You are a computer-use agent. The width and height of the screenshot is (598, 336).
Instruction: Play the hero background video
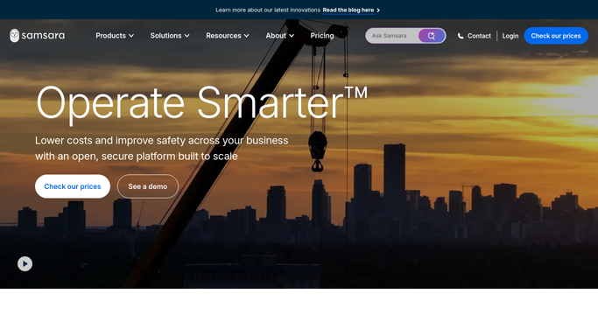coord(25,263)
